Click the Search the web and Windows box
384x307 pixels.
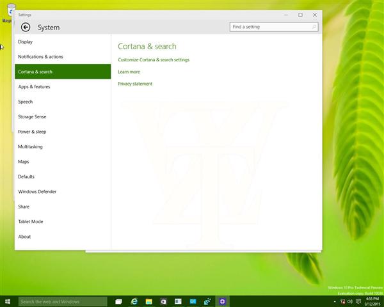[x=62, y=301]
